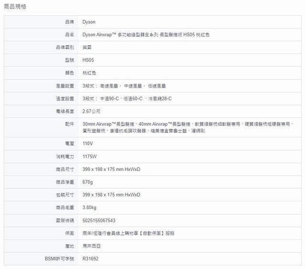Select the 670g net weight value
The width and height of the screenshot is (305, 269).
coord(88,182)
